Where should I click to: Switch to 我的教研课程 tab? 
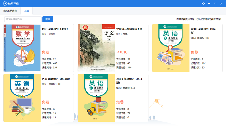(x=10, y=11)
